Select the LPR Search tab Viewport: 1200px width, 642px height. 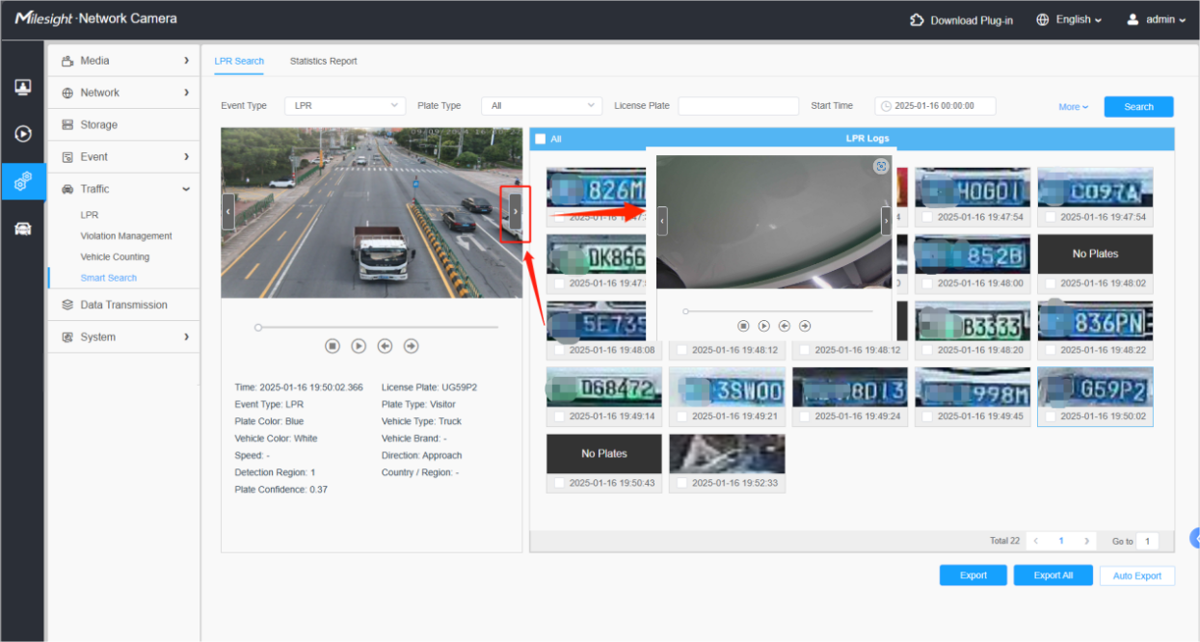pos(239,61)
